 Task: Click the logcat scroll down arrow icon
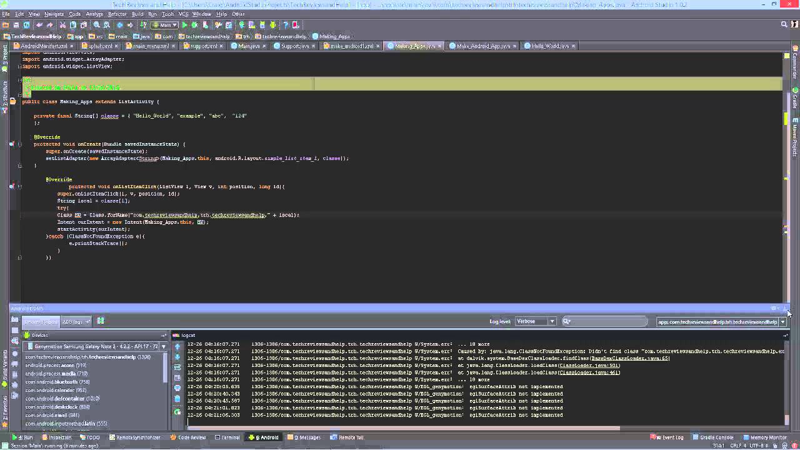pos(177,357)
